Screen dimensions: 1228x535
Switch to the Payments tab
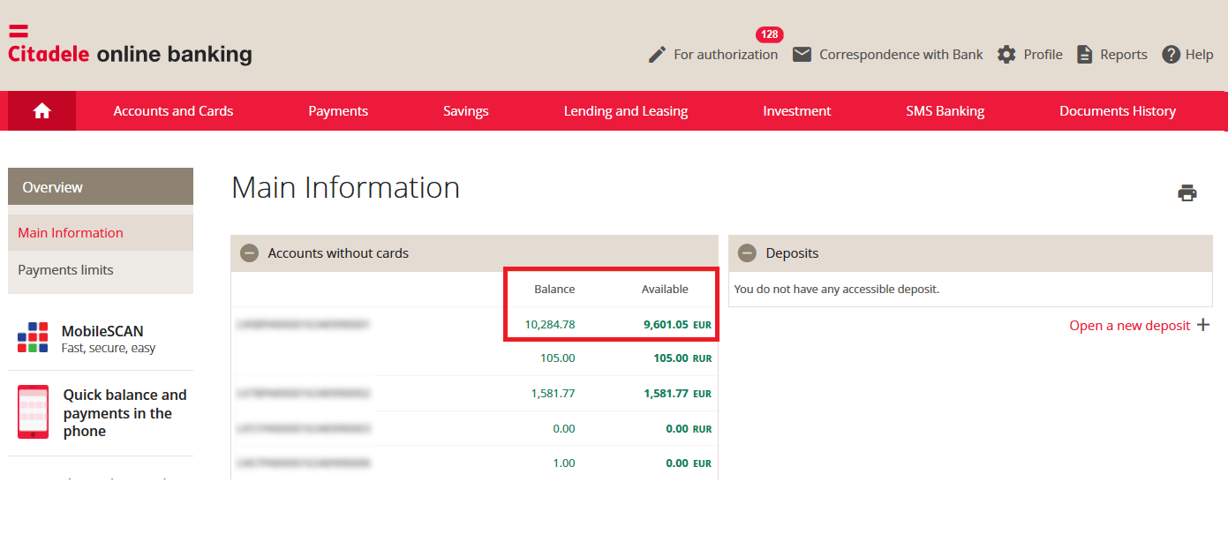338,110
